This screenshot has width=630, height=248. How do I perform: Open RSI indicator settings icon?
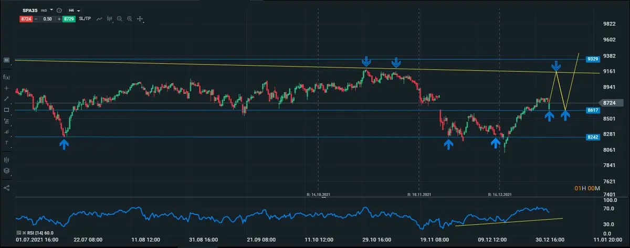(19, 232)
